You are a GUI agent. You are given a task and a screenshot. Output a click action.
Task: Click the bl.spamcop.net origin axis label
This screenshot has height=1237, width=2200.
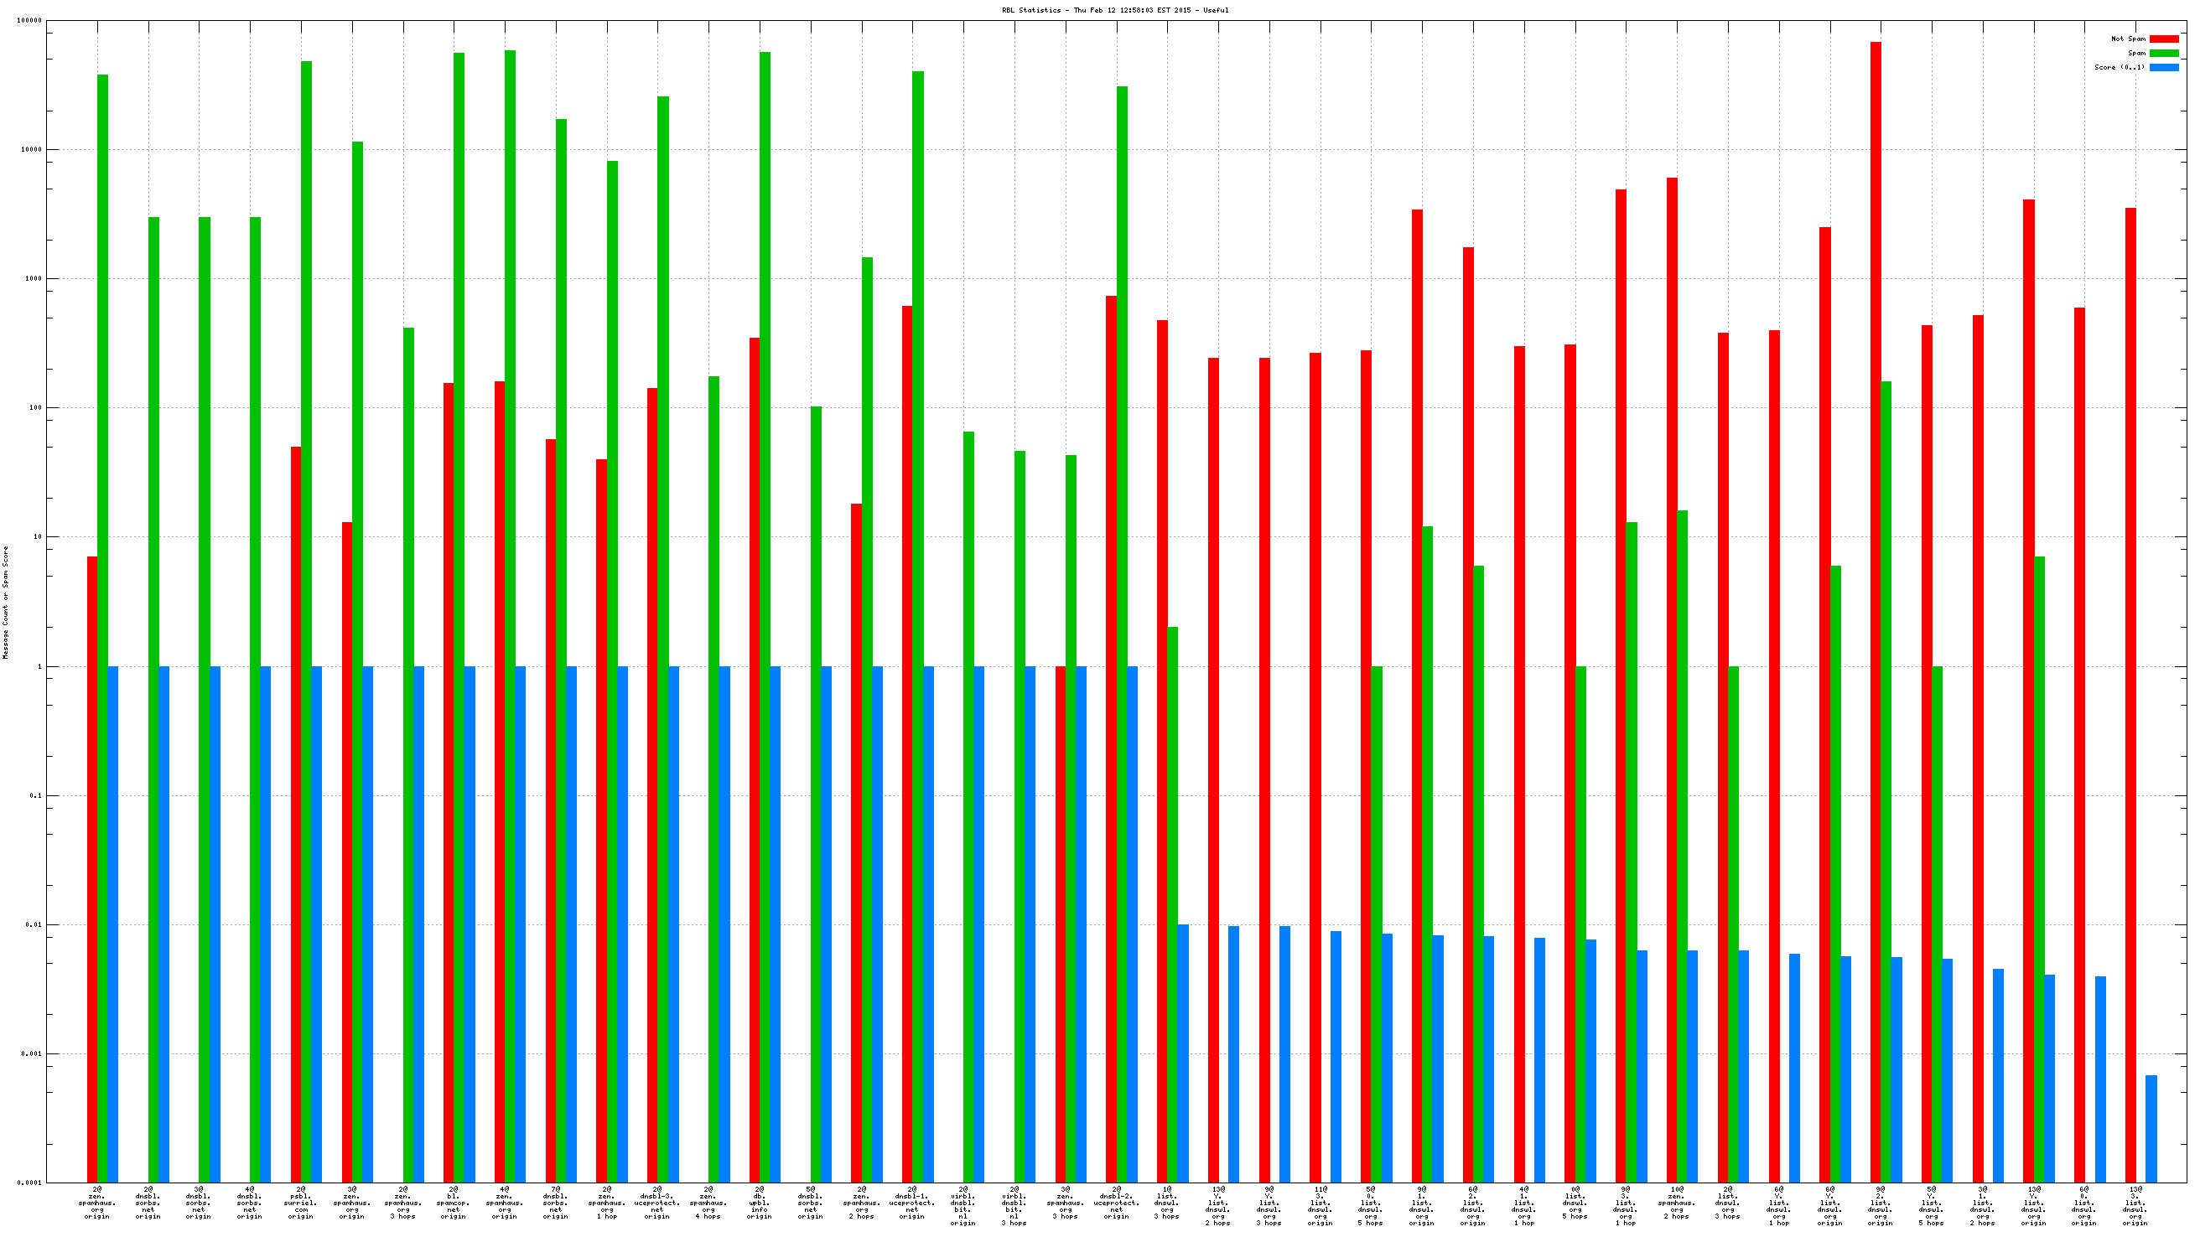(454, 1203)
